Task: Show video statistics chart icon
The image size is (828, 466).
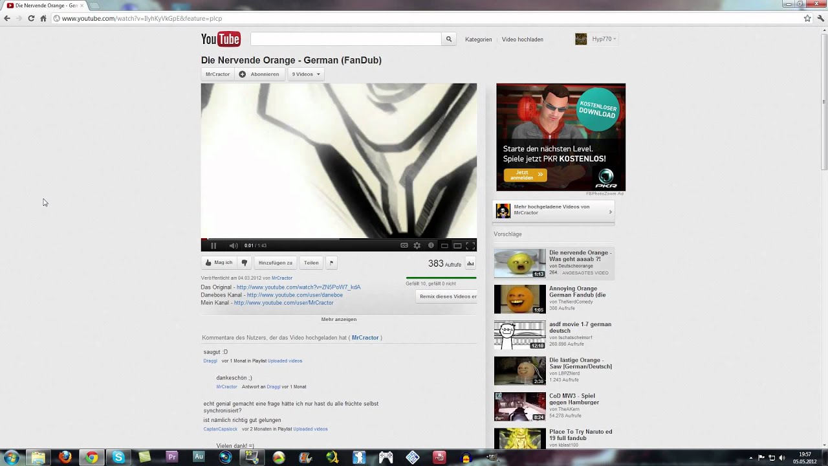Action: [x=470, y=263]
